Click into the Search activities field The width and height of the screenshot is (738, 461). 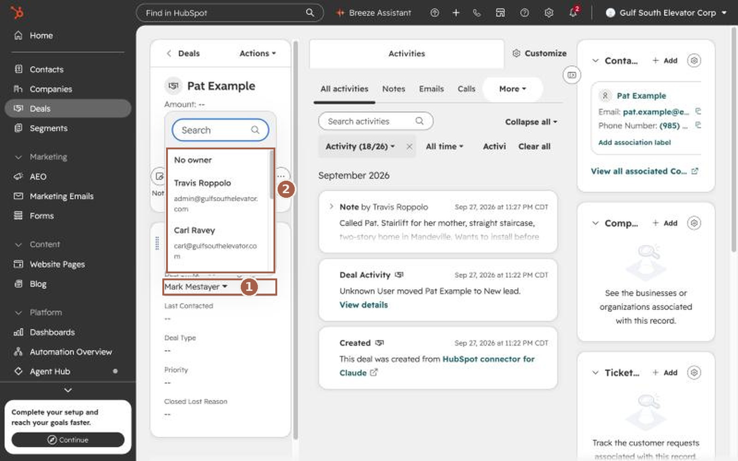(375, 121)
